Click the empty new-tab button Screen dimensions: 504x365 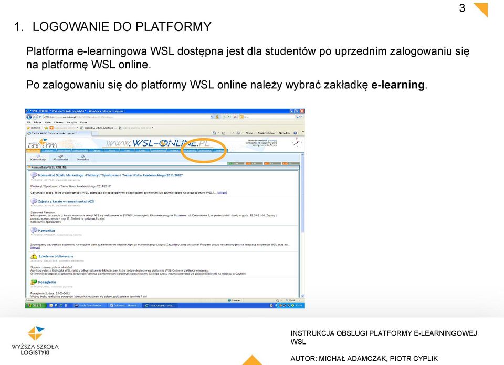point(95,133)
